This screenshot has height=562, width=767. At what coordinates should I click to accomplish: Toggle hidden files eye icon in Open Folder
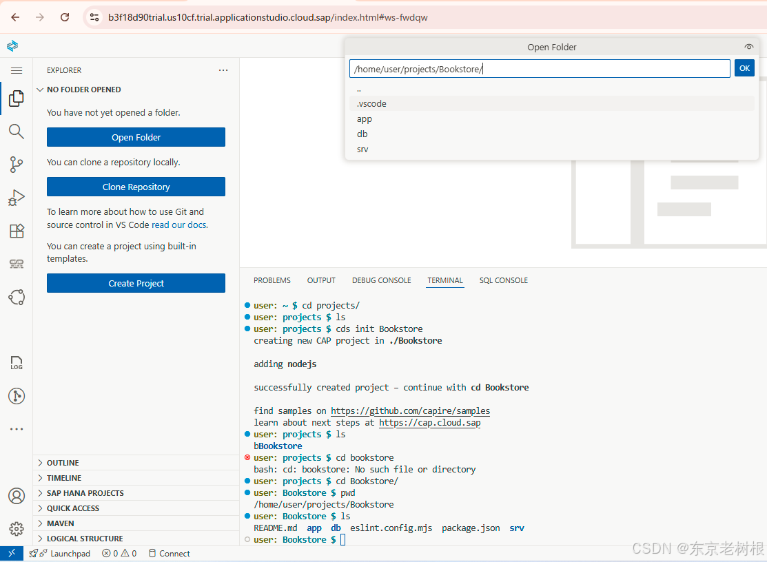748,47
